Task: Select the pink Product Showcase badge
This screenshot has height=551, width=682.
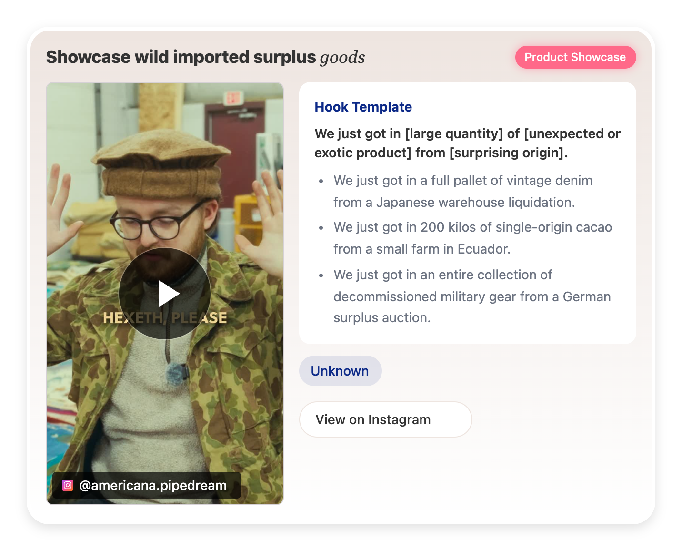Action: pyautogui.click(x=575, y=57)
